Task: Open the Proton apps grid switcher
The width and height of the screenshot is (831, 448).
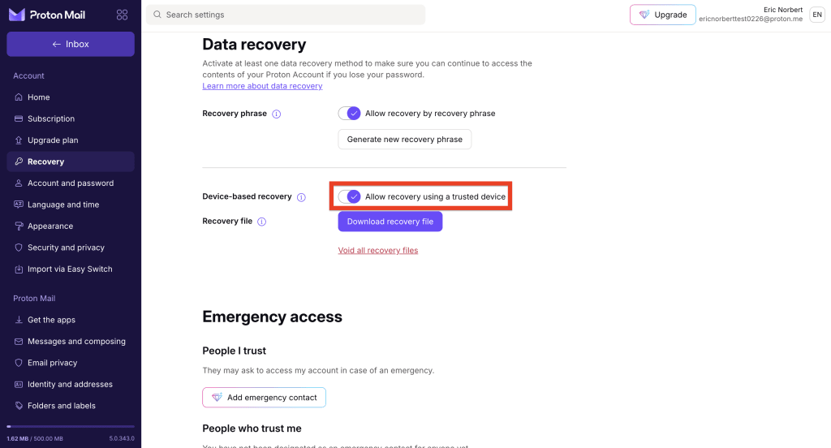Action: pos(123,15)
